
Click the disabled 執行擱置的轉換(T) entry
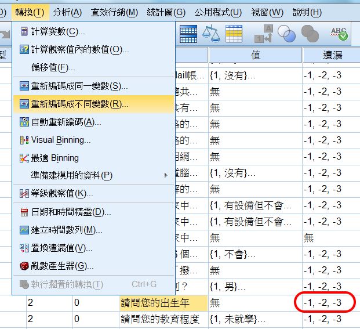click(93, 285)
